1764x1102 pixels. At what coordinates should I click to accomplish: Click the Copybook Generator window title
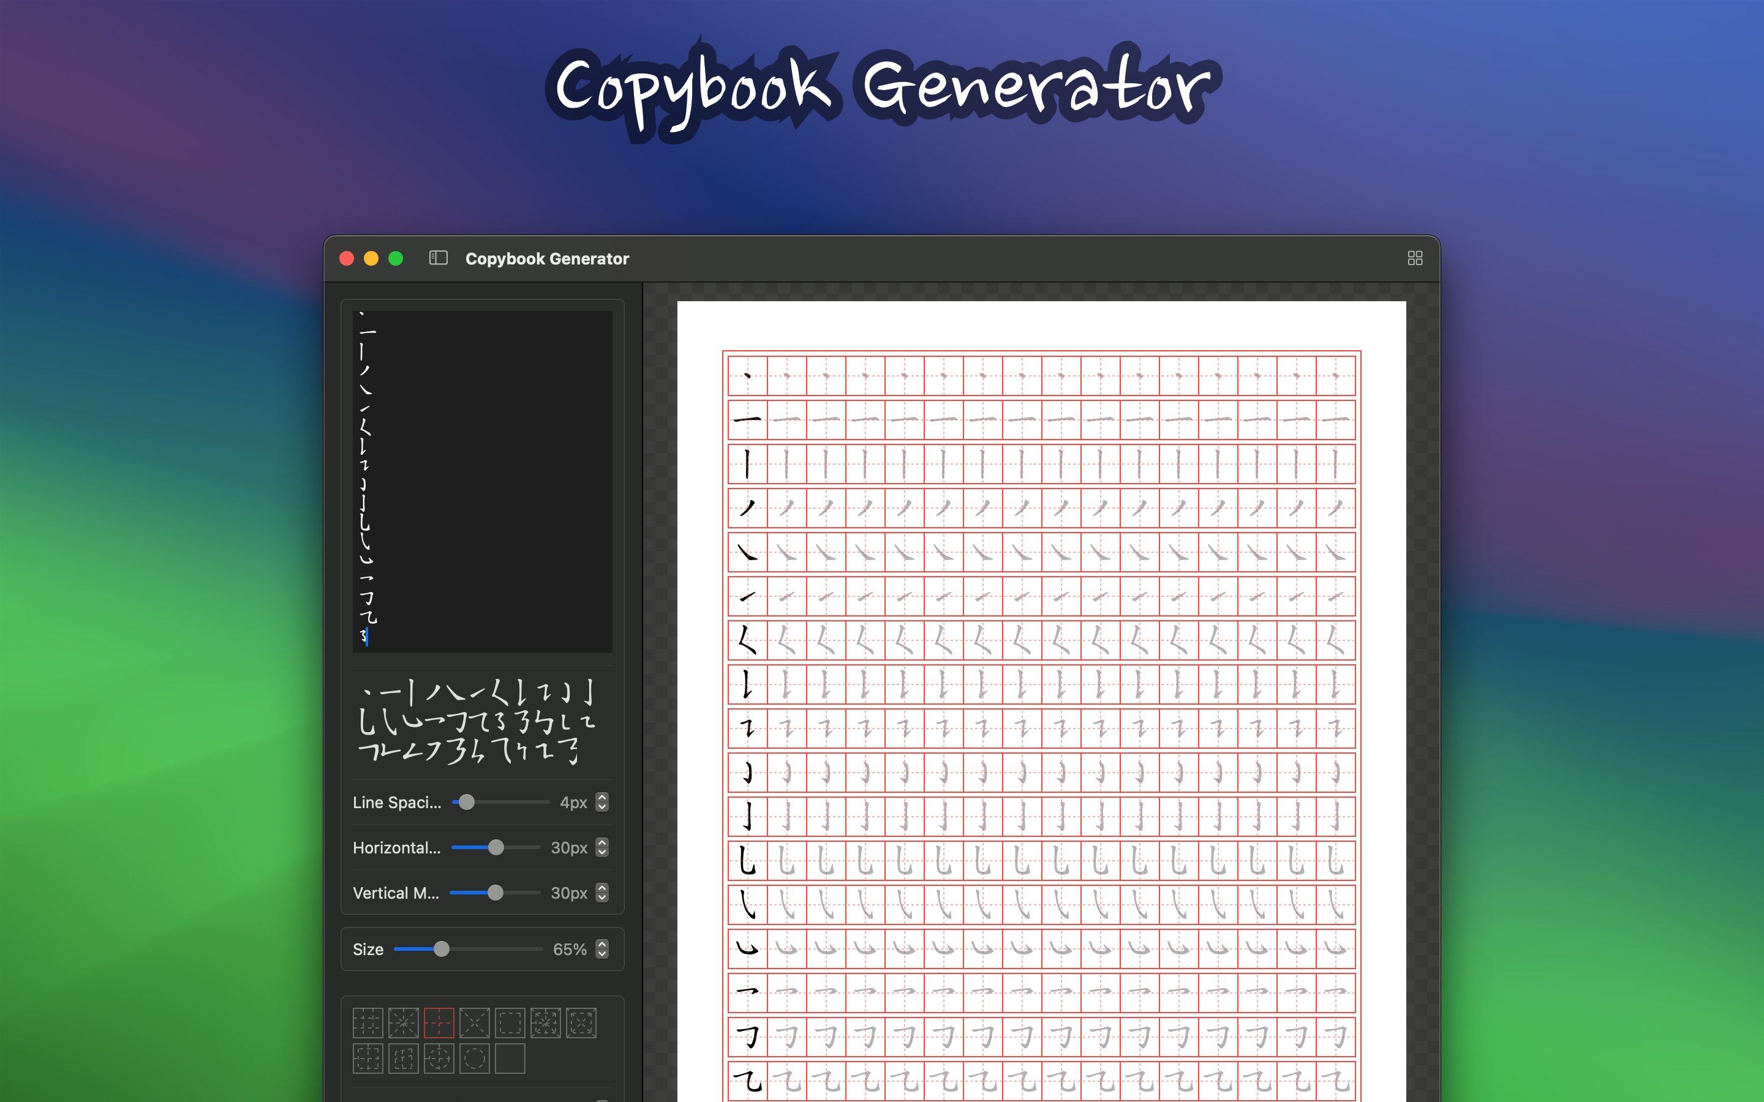tap(547, 259)
